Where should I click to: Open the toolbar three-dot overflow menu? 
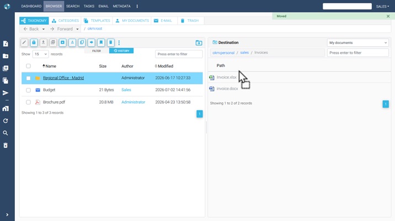[x=119, y=43]
